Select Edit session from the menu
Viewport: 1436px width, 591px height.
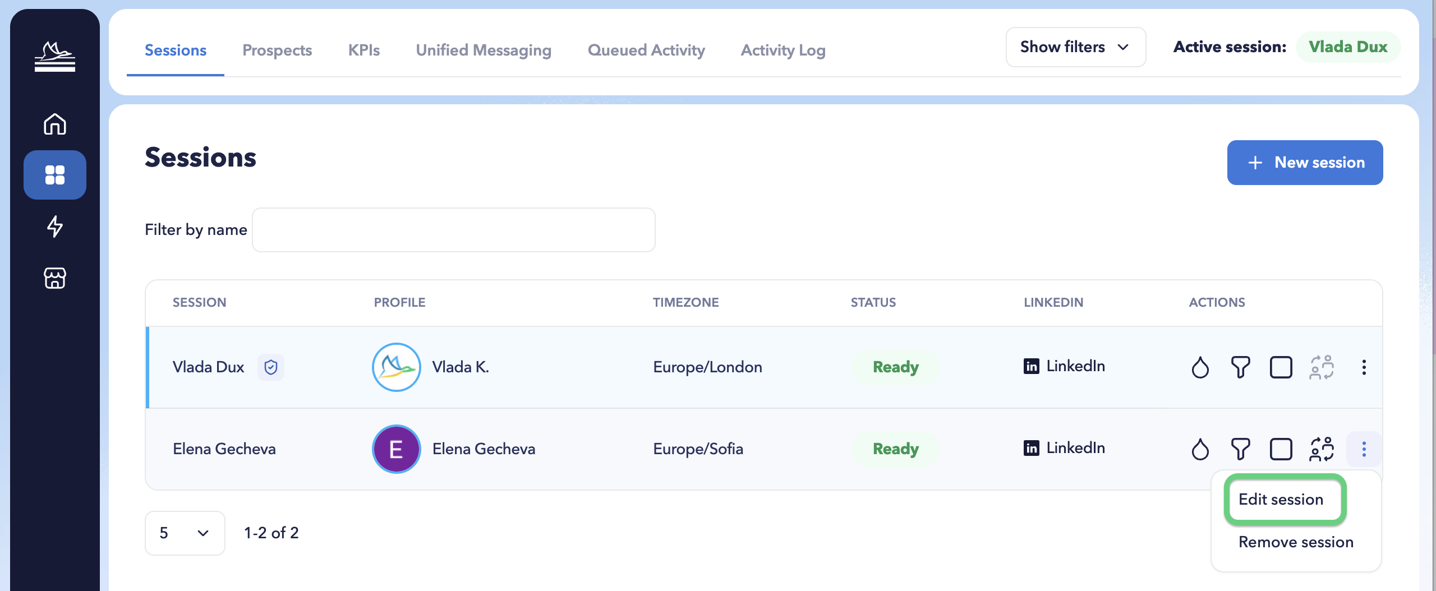(x=1281, y=500)
